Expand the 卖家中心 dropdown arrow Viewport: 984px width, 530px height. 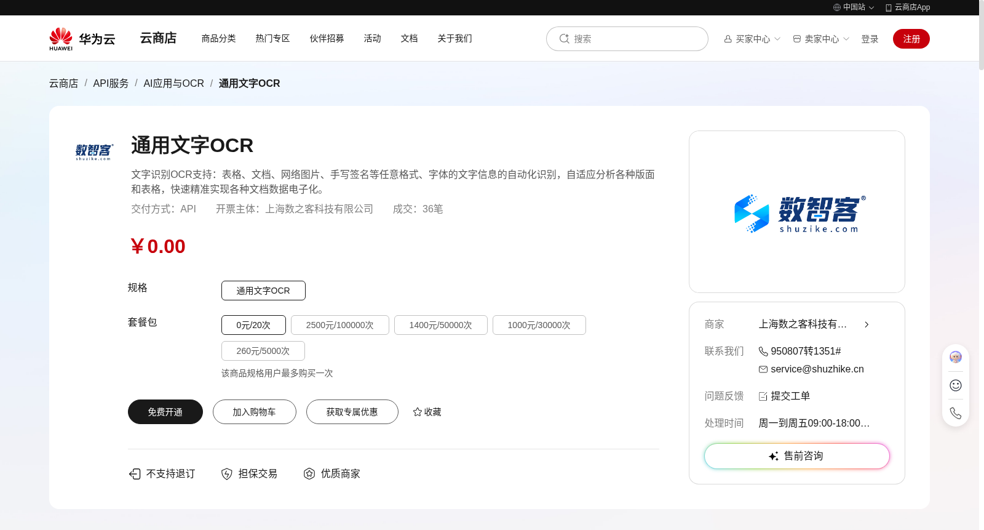(x=846, y=39)
